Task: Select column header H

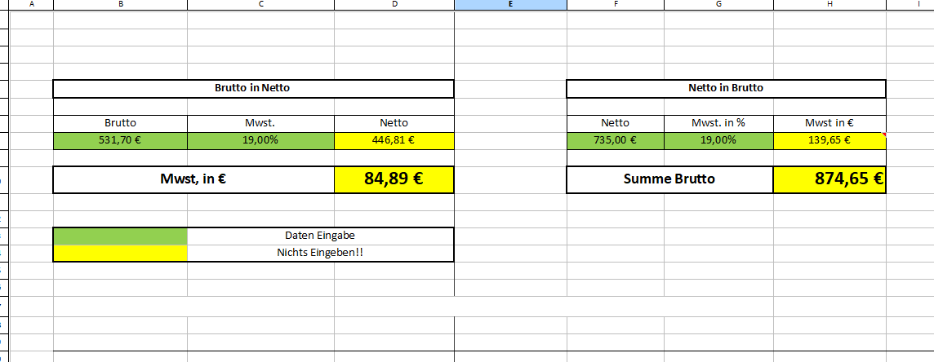Action: coord(829,5)
